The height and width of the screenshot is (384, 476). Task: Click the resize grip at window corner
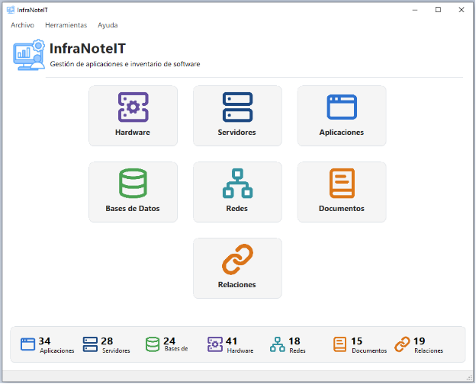tap(469, 377)
